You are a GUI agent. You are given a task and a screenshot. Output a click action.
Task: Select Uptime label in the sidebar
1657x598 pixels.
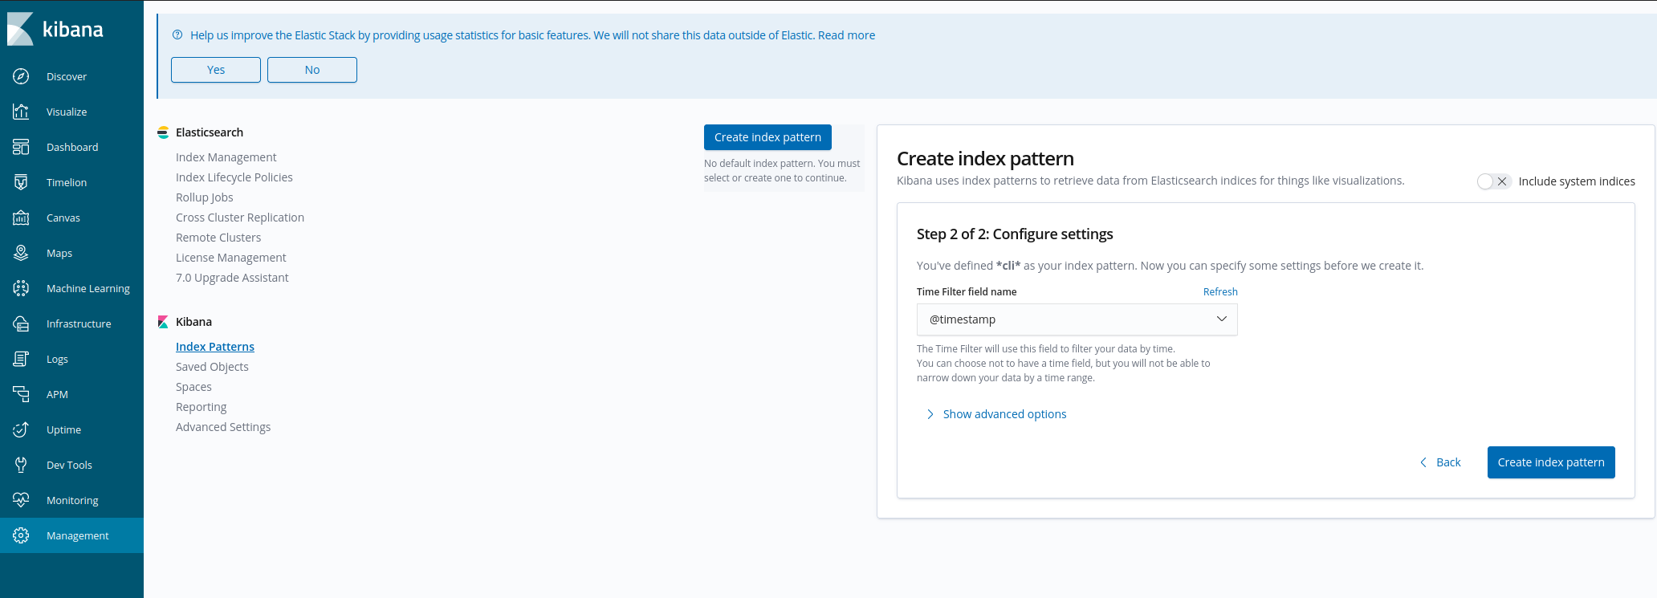(x=63, y=429)
